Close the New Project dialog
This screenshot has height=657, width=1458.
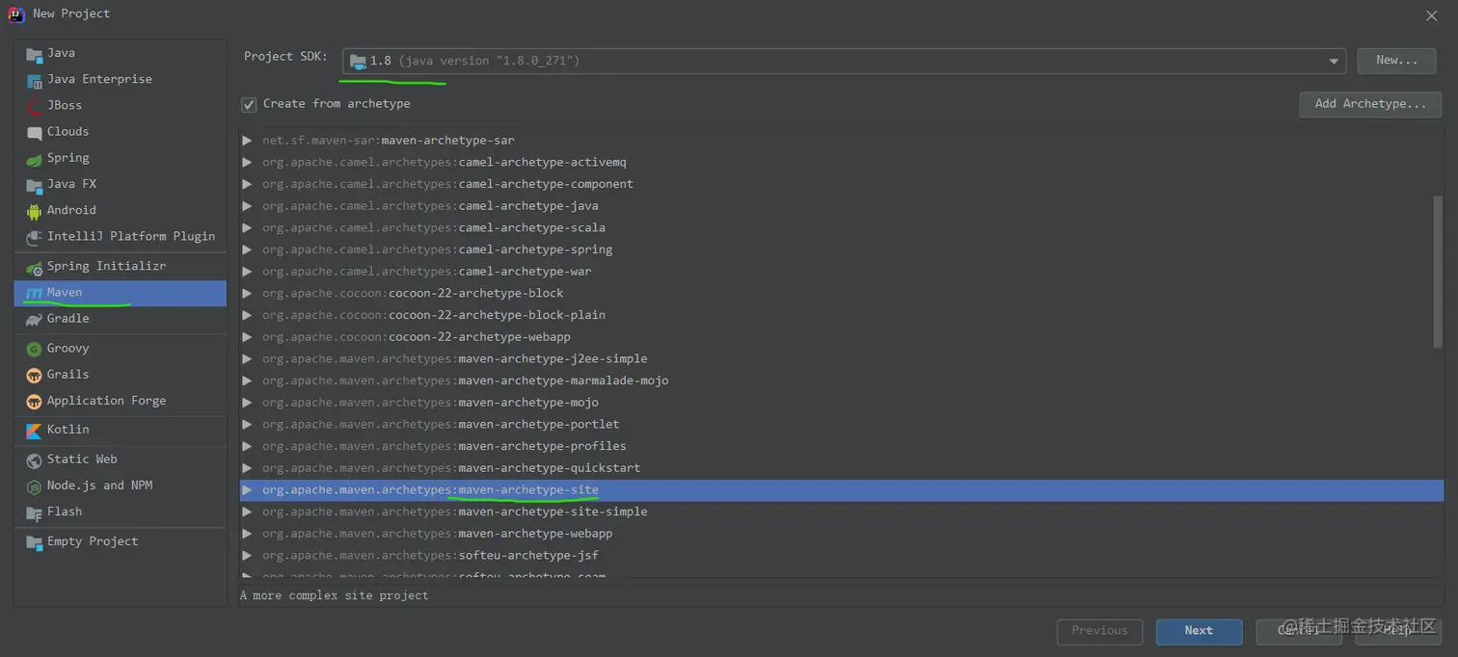click(x=1432, y=15)
